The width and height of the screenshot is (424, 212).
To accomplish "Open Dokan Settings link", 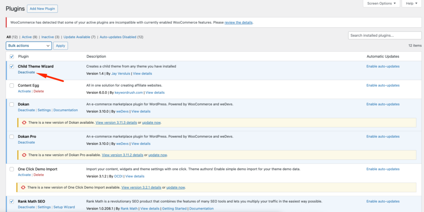I will (44, 110).
